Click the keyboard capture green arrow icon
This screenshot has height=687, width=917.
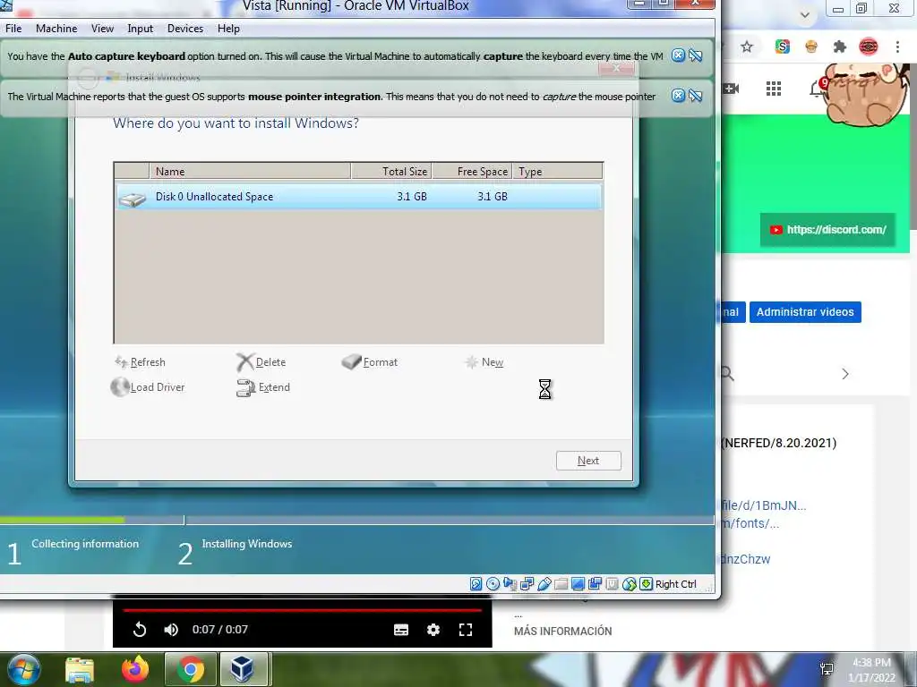coord(646,583)
